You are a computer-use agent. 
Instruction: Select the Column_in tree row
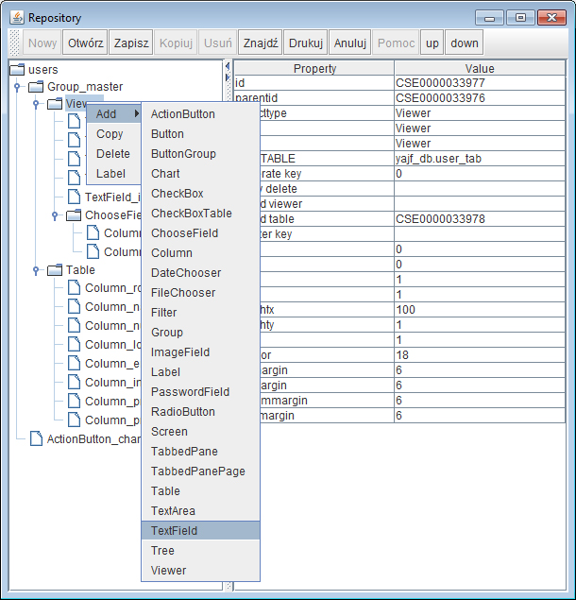tap(104, 382)
